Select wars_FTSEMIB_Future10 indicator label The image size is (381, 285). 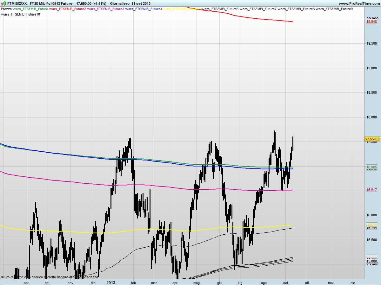21,14
